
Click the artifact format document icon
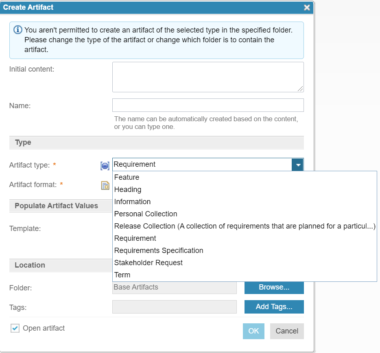pyautogui.click(x=105, y=185)
